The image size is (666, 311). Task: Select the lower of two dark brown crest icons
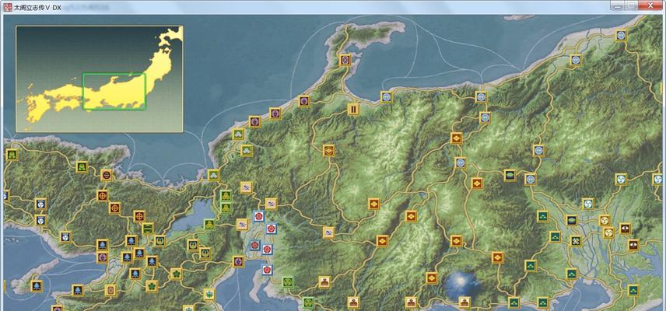point(633,244)
